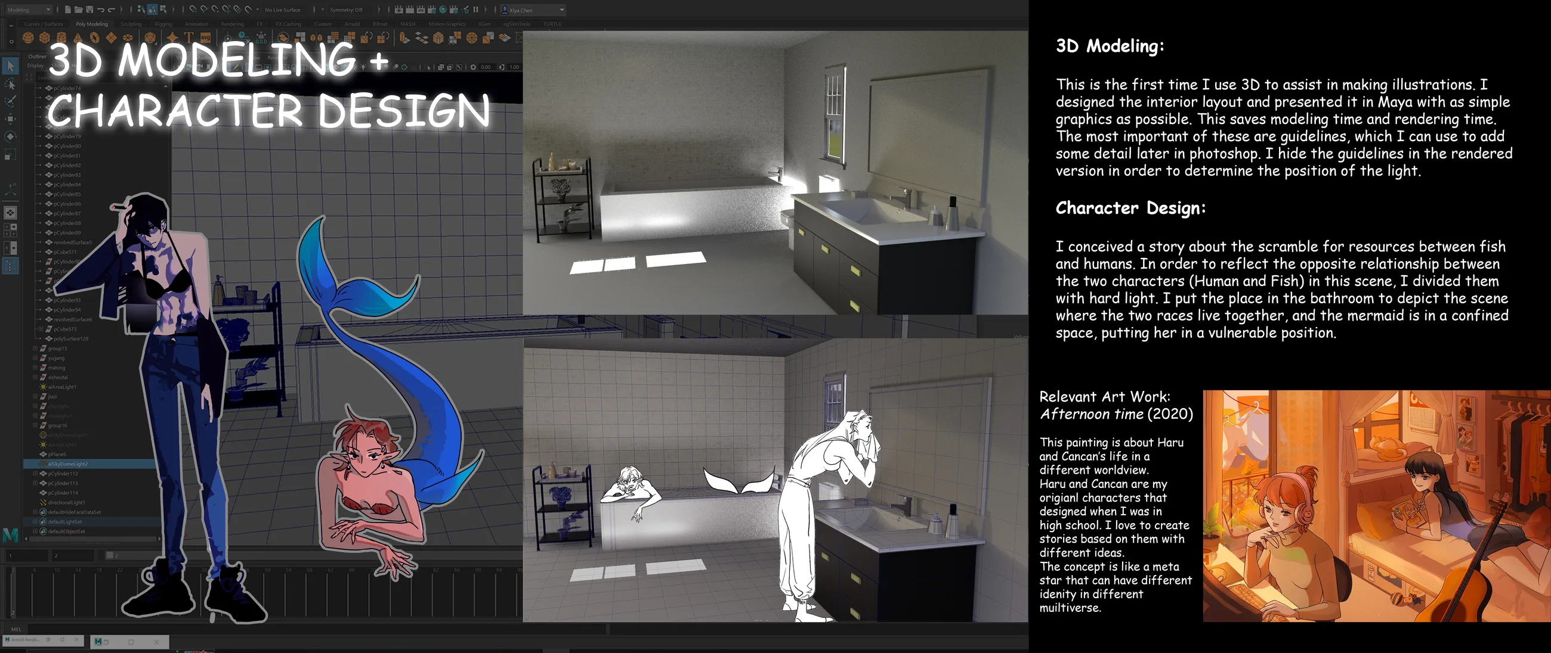Create a polygon cube from the shelf
This screenshot has width=1551, height=653.
click(x=45, y=38)
